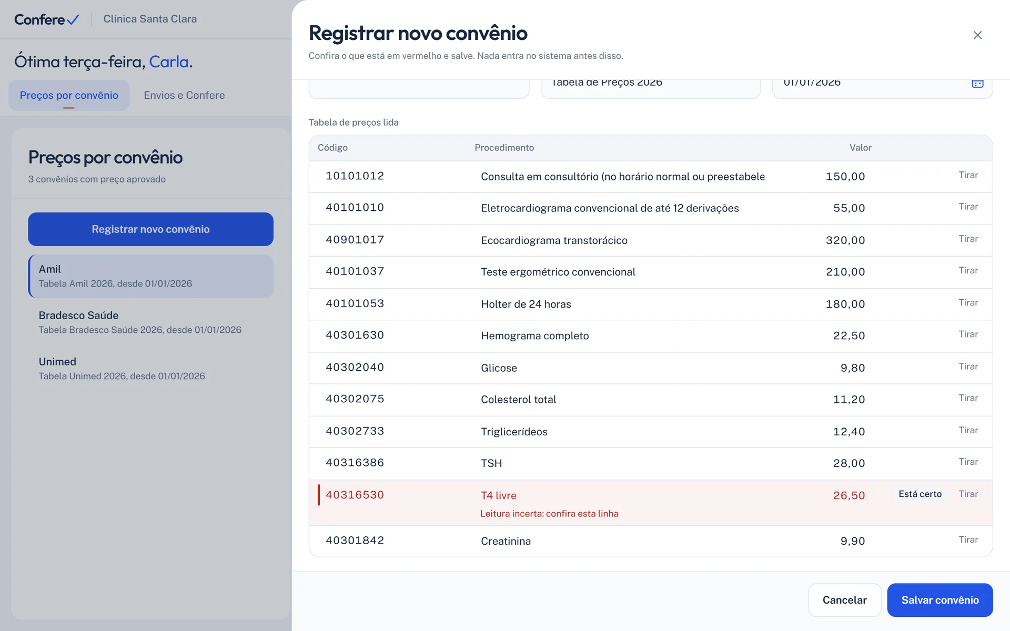Click Tirar for TSH row

coord(968,462)
